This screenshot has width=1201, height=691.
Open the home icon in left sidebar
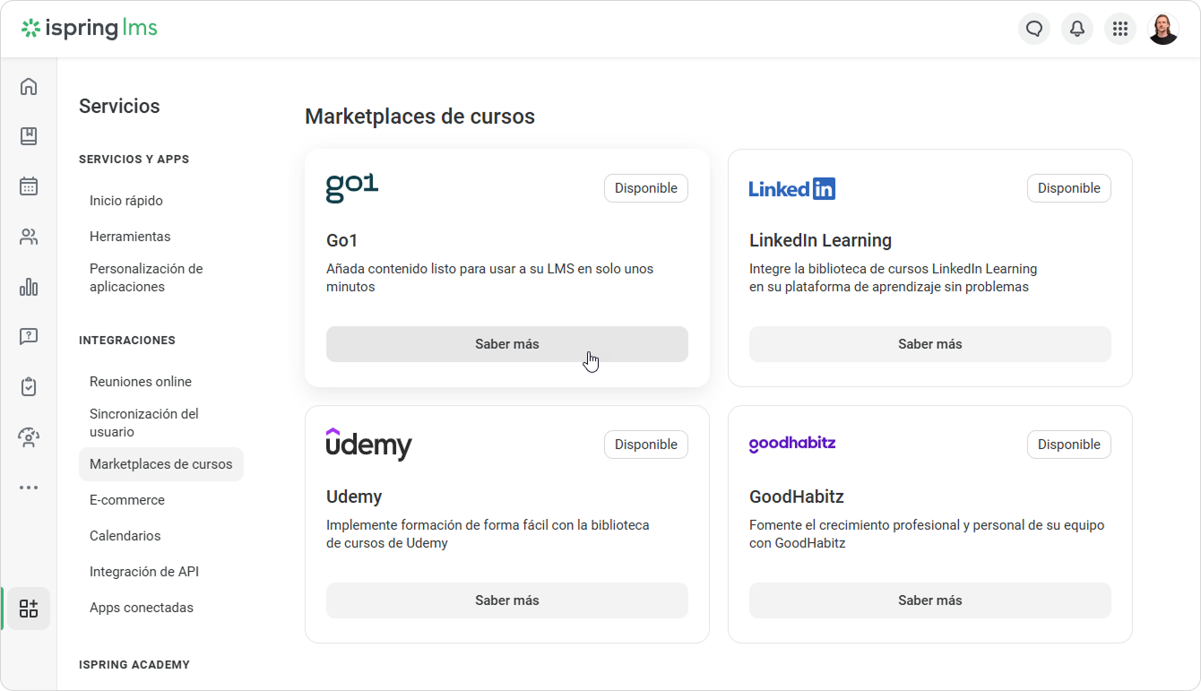pos(29,86)
